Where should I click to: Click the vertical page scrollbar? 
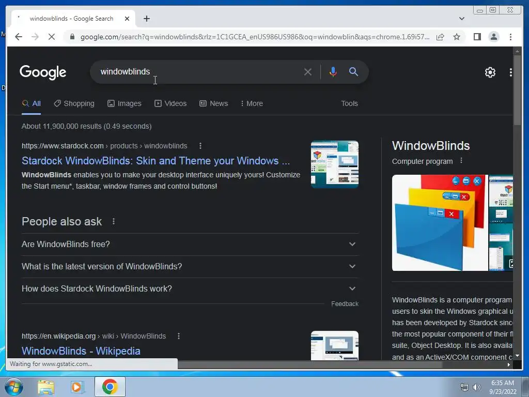point(517,91)
